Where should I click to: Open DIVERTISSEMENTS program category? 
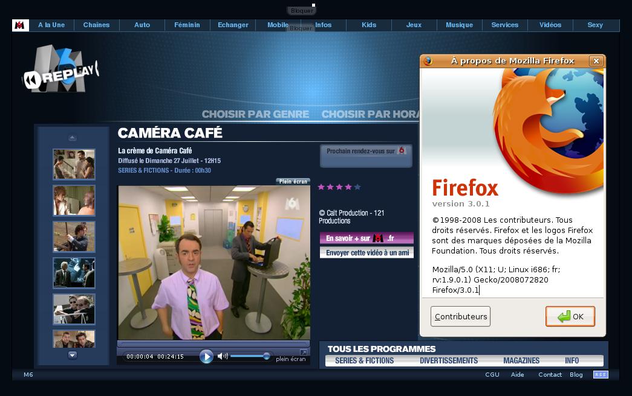(449, 360)
